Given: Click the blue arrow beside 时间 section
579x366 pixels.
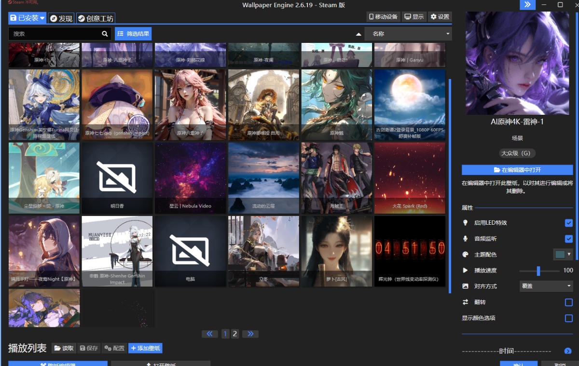Looking at the screenshot, I should [568, 351].
